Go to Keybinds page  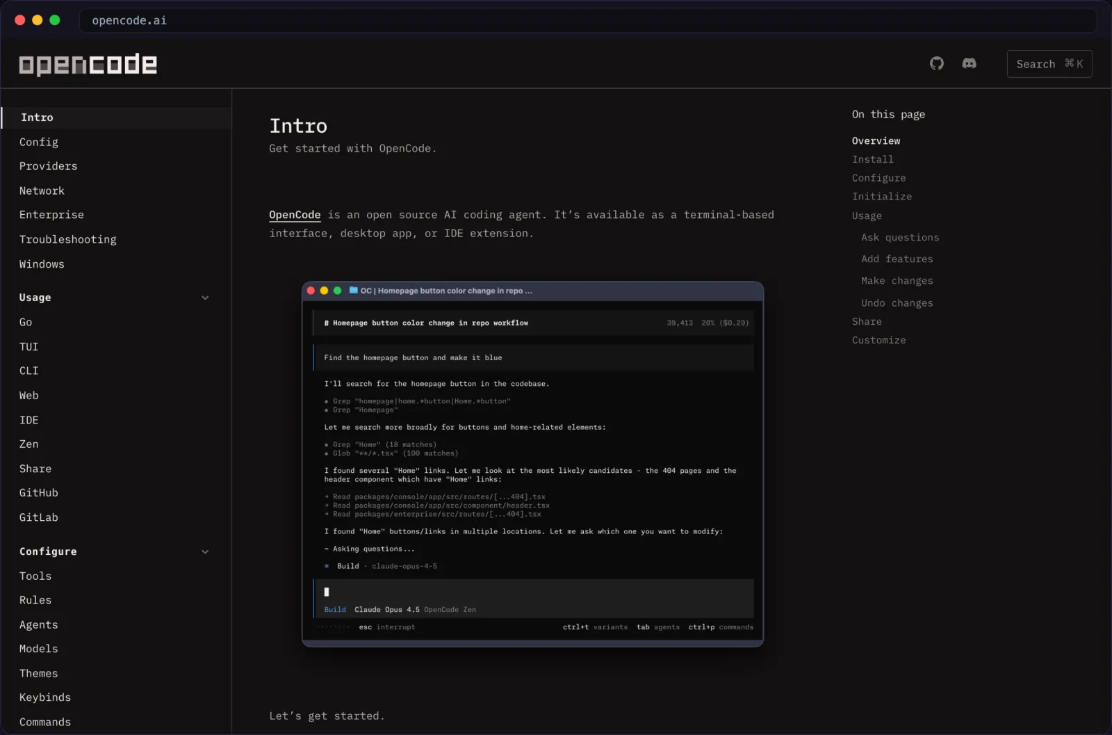pos(45,697)
